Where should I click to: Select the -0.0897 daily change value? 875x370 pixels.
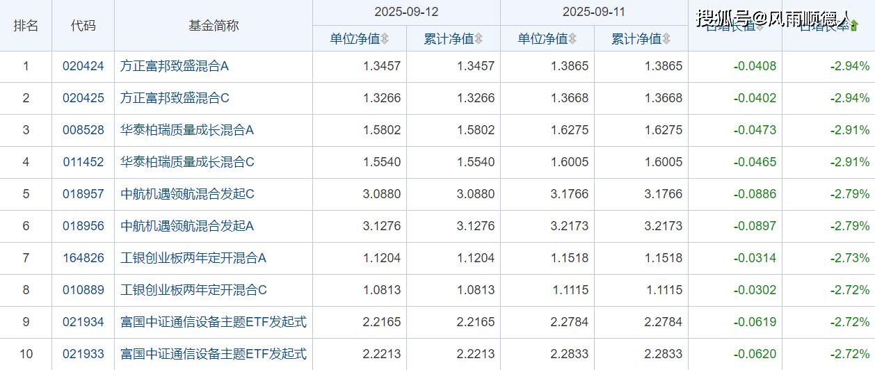[755, 227]
